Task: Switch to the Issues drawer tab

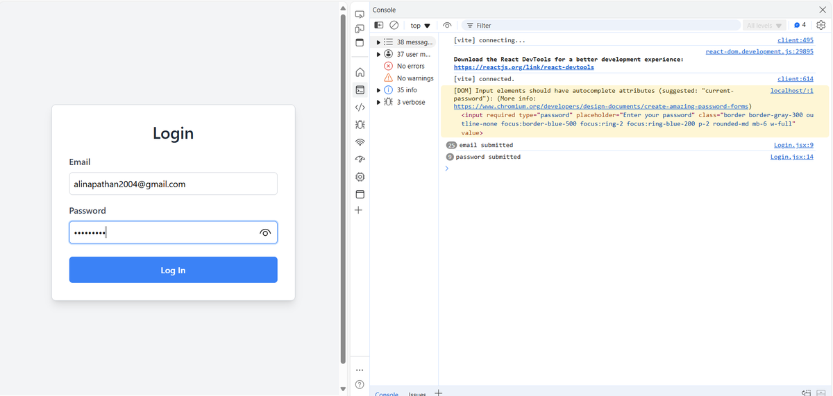Action: tap(417, 393)
